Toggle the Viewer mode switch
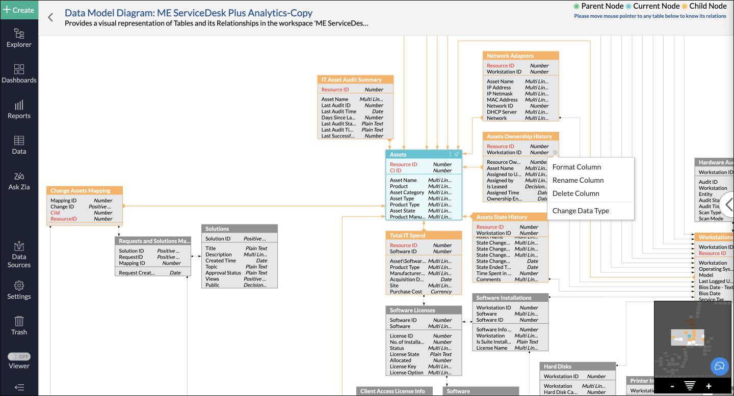The width and height of the screenshot is (734, 396). click(19, 356)
